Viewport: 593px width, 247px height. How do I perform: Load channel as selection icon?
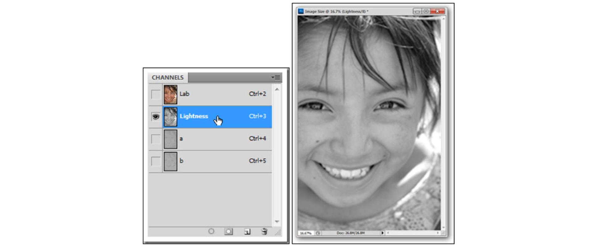tap(211, 231)
